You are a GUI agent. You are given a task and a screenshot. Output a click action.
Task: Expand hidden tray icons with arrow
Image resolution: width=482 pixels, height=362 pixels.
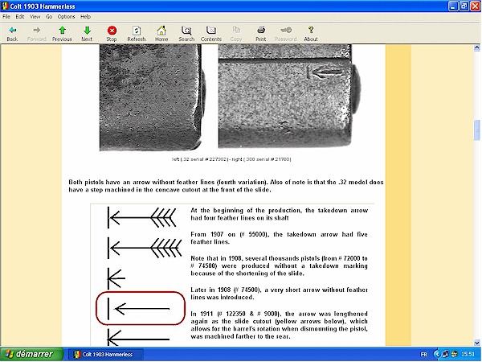pyautogui.click(x=437, y=354)
